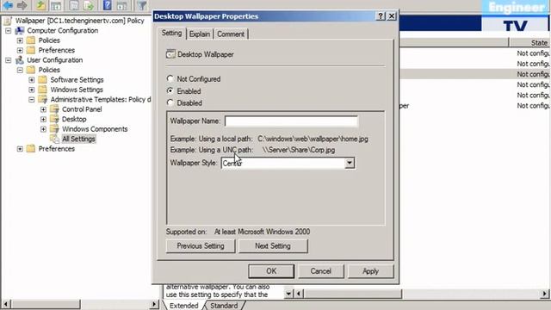Switch to the Comment tab
Screen dimensions: 551x310
[231, 34]
